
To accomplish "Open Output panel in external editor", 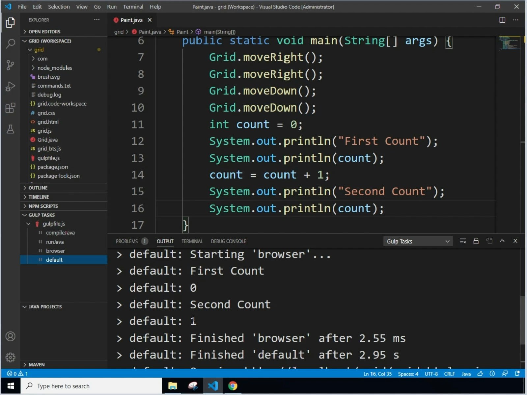I will coord(489,241).
